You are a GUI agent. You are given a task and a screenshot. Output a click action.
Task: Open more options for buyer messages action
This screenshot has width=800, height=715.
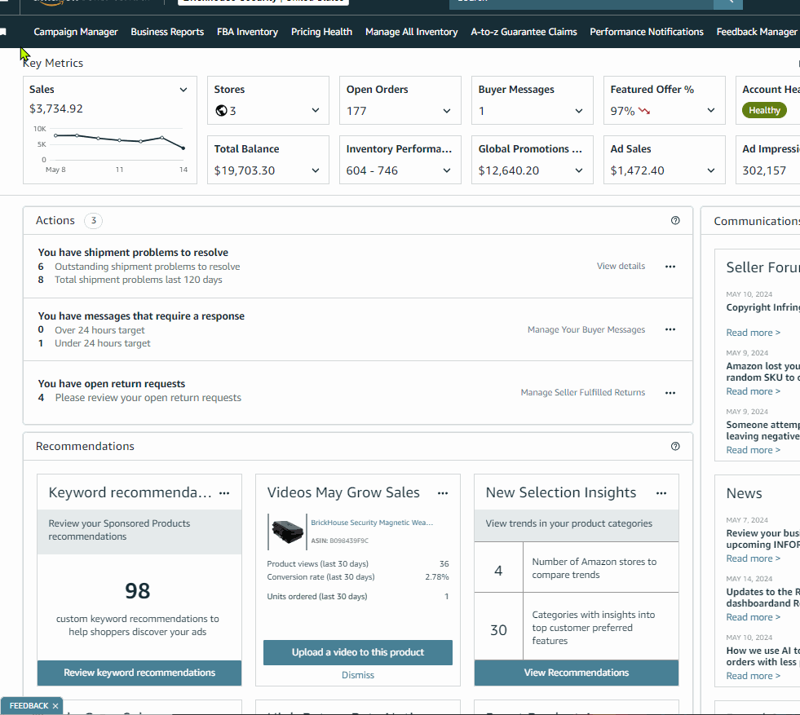pyautogui.click(x=670, y=329)
